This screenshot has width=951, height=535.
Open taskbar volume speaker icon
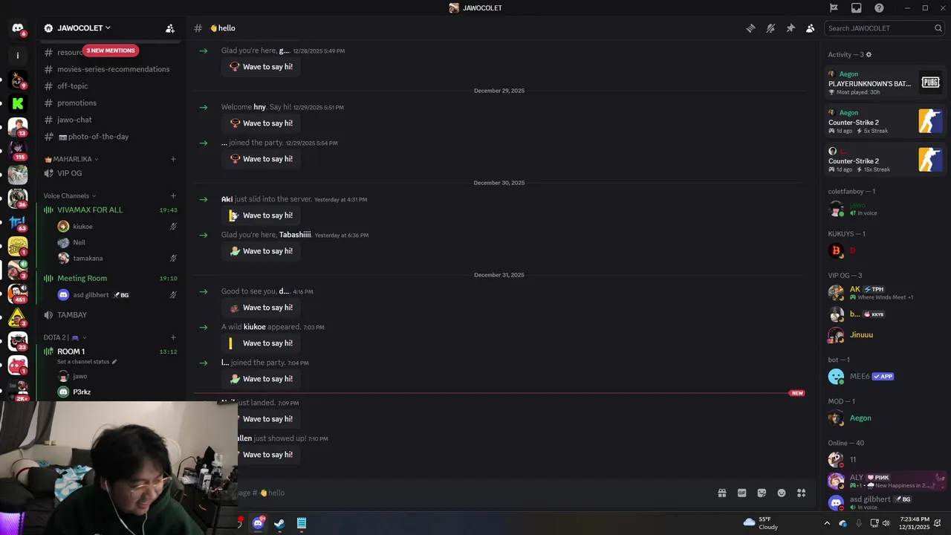[886, 523]
